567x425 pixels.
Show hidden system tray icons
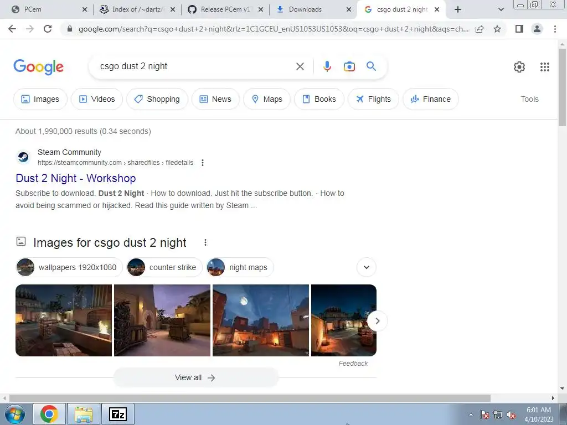tap(471, 414)
